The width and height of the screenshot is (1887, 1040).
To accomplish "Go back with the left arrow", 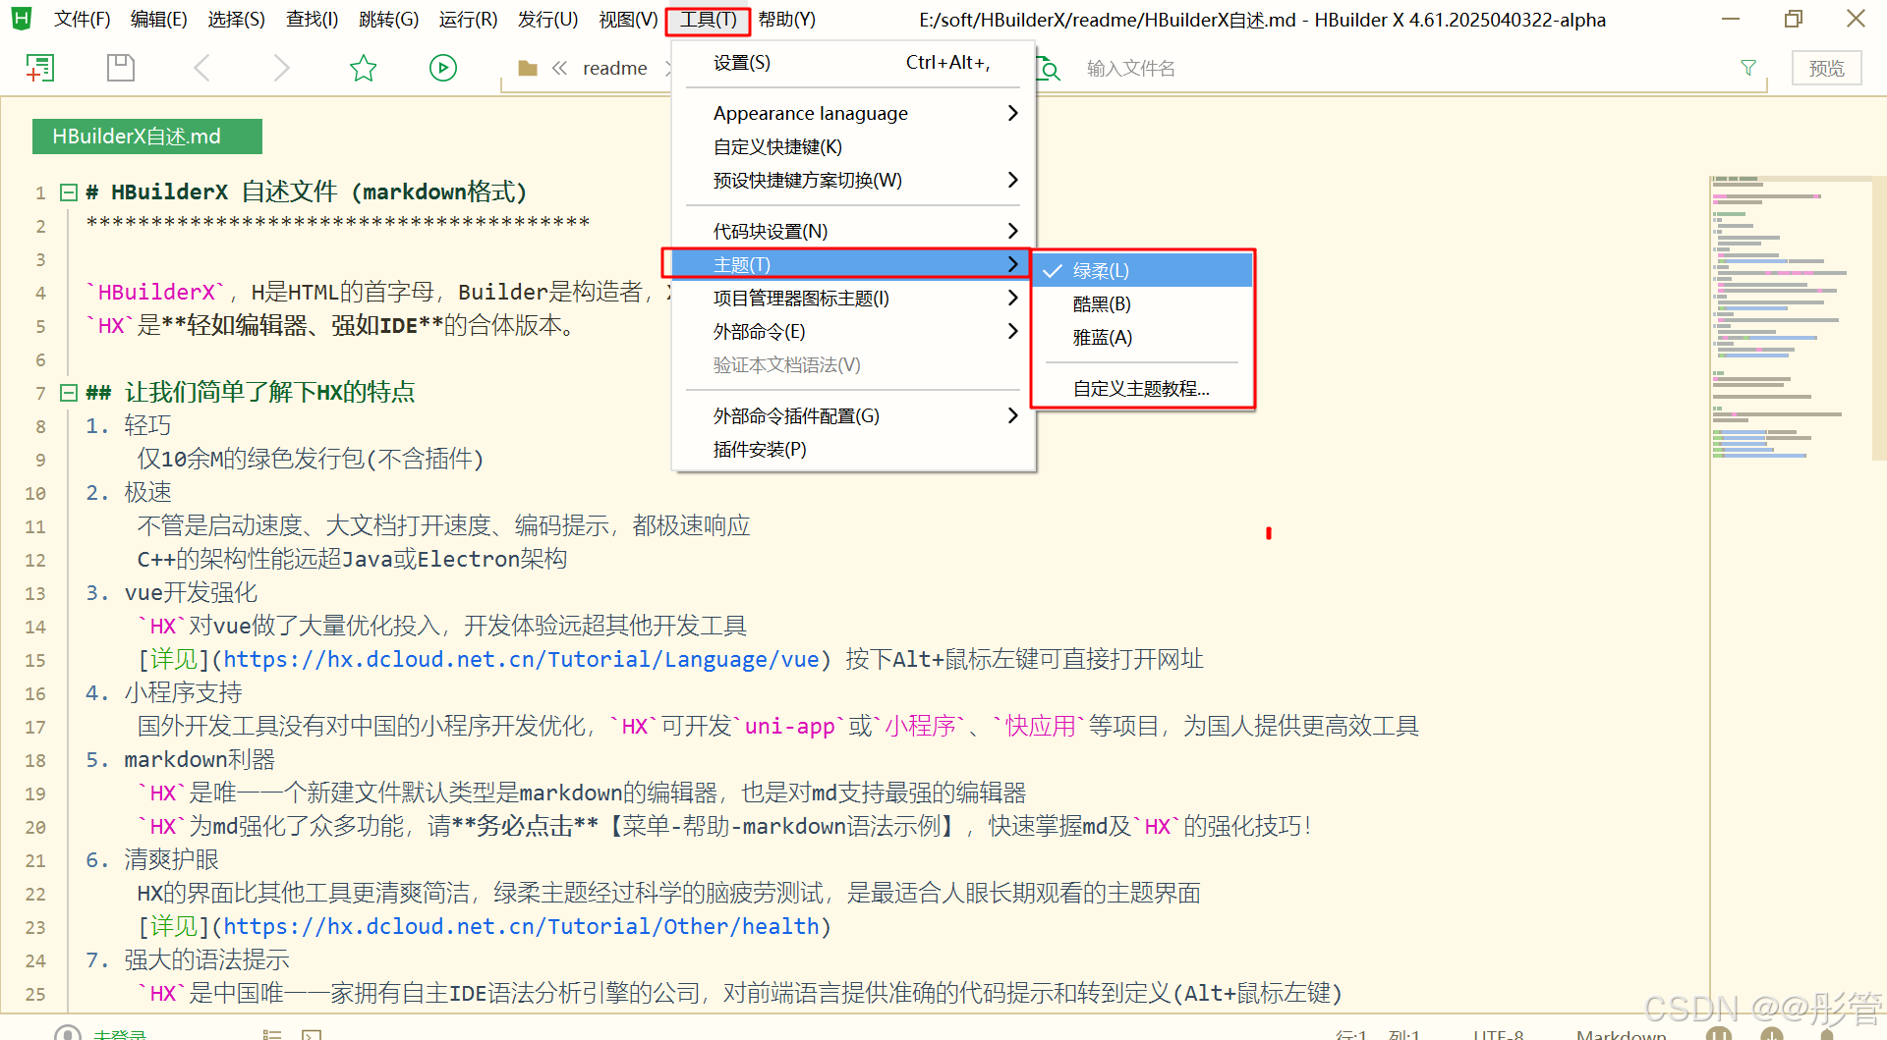I will 202,68.
